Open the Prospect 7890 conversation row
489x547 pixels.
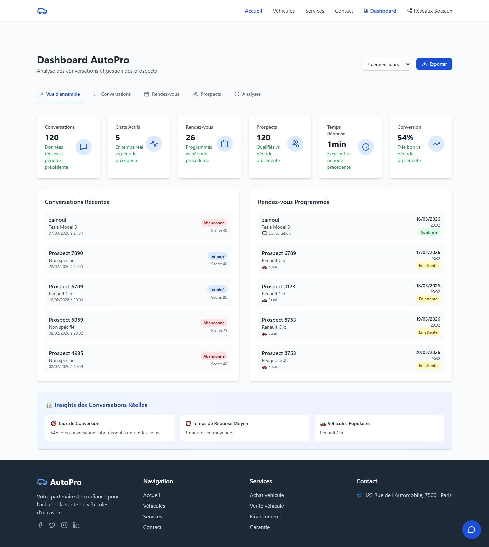(138, 259)
